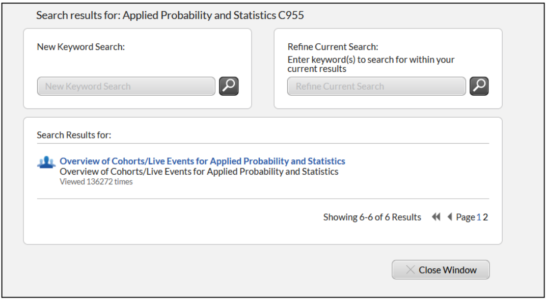Click the 'Search Results for:' section heading
Viewport: 546px width, 299px height.
coord(74,135)
